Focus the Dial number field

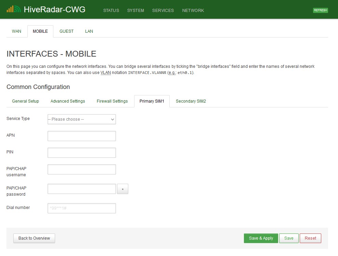[82, 208]
